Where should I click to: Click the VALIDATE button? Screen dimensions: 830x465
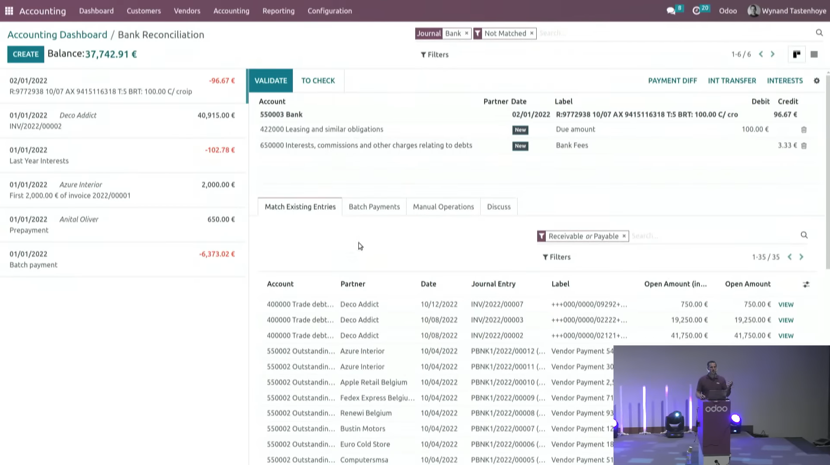(271, 81)
